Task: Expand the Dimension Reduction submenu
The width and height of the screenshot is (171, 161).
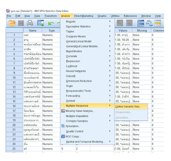Action: (x=87, y=81)
